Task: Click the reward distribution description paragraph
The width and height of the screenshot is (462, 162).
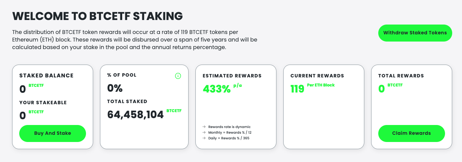Action: click(x=135, y=40)
